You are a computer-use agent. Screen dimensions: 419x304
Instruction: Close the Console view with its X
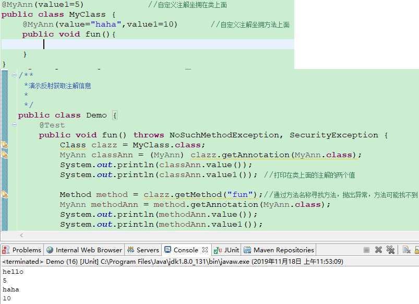(x=205, y=250)
